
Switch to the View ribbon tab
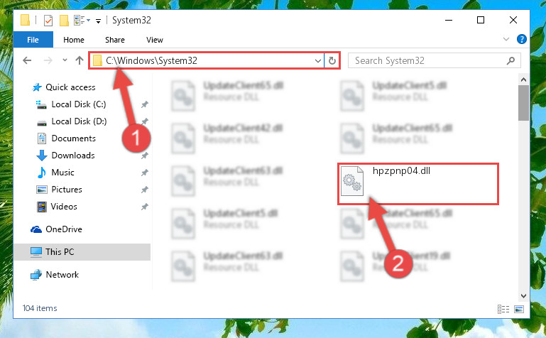tap(155, 40)
